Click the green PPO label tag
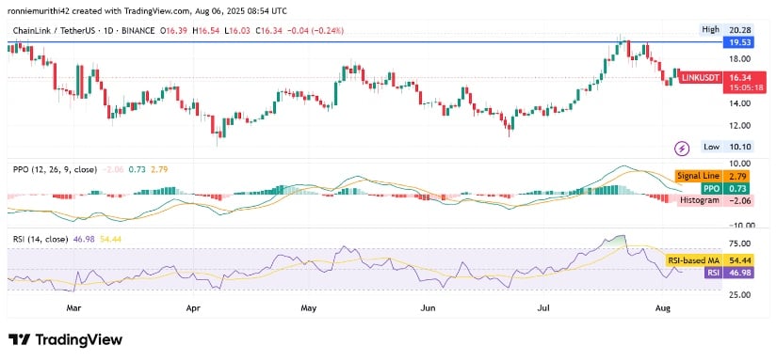The height and width of the screenshot is (361, 777). pyautogui.click(x=712, y=188)
